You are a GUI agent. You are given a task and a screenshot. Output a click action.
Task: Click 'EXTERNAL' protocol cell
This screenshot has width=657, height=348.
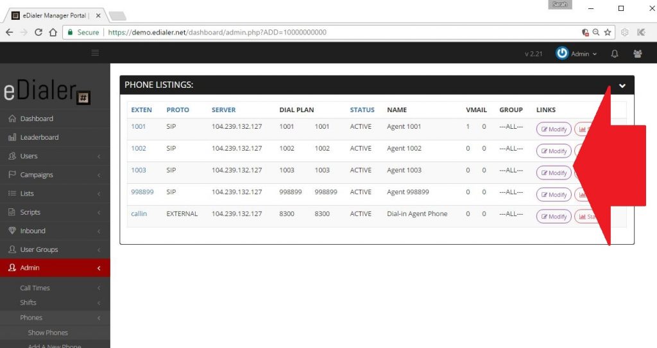pyautogui.click(x=182, y=213)
